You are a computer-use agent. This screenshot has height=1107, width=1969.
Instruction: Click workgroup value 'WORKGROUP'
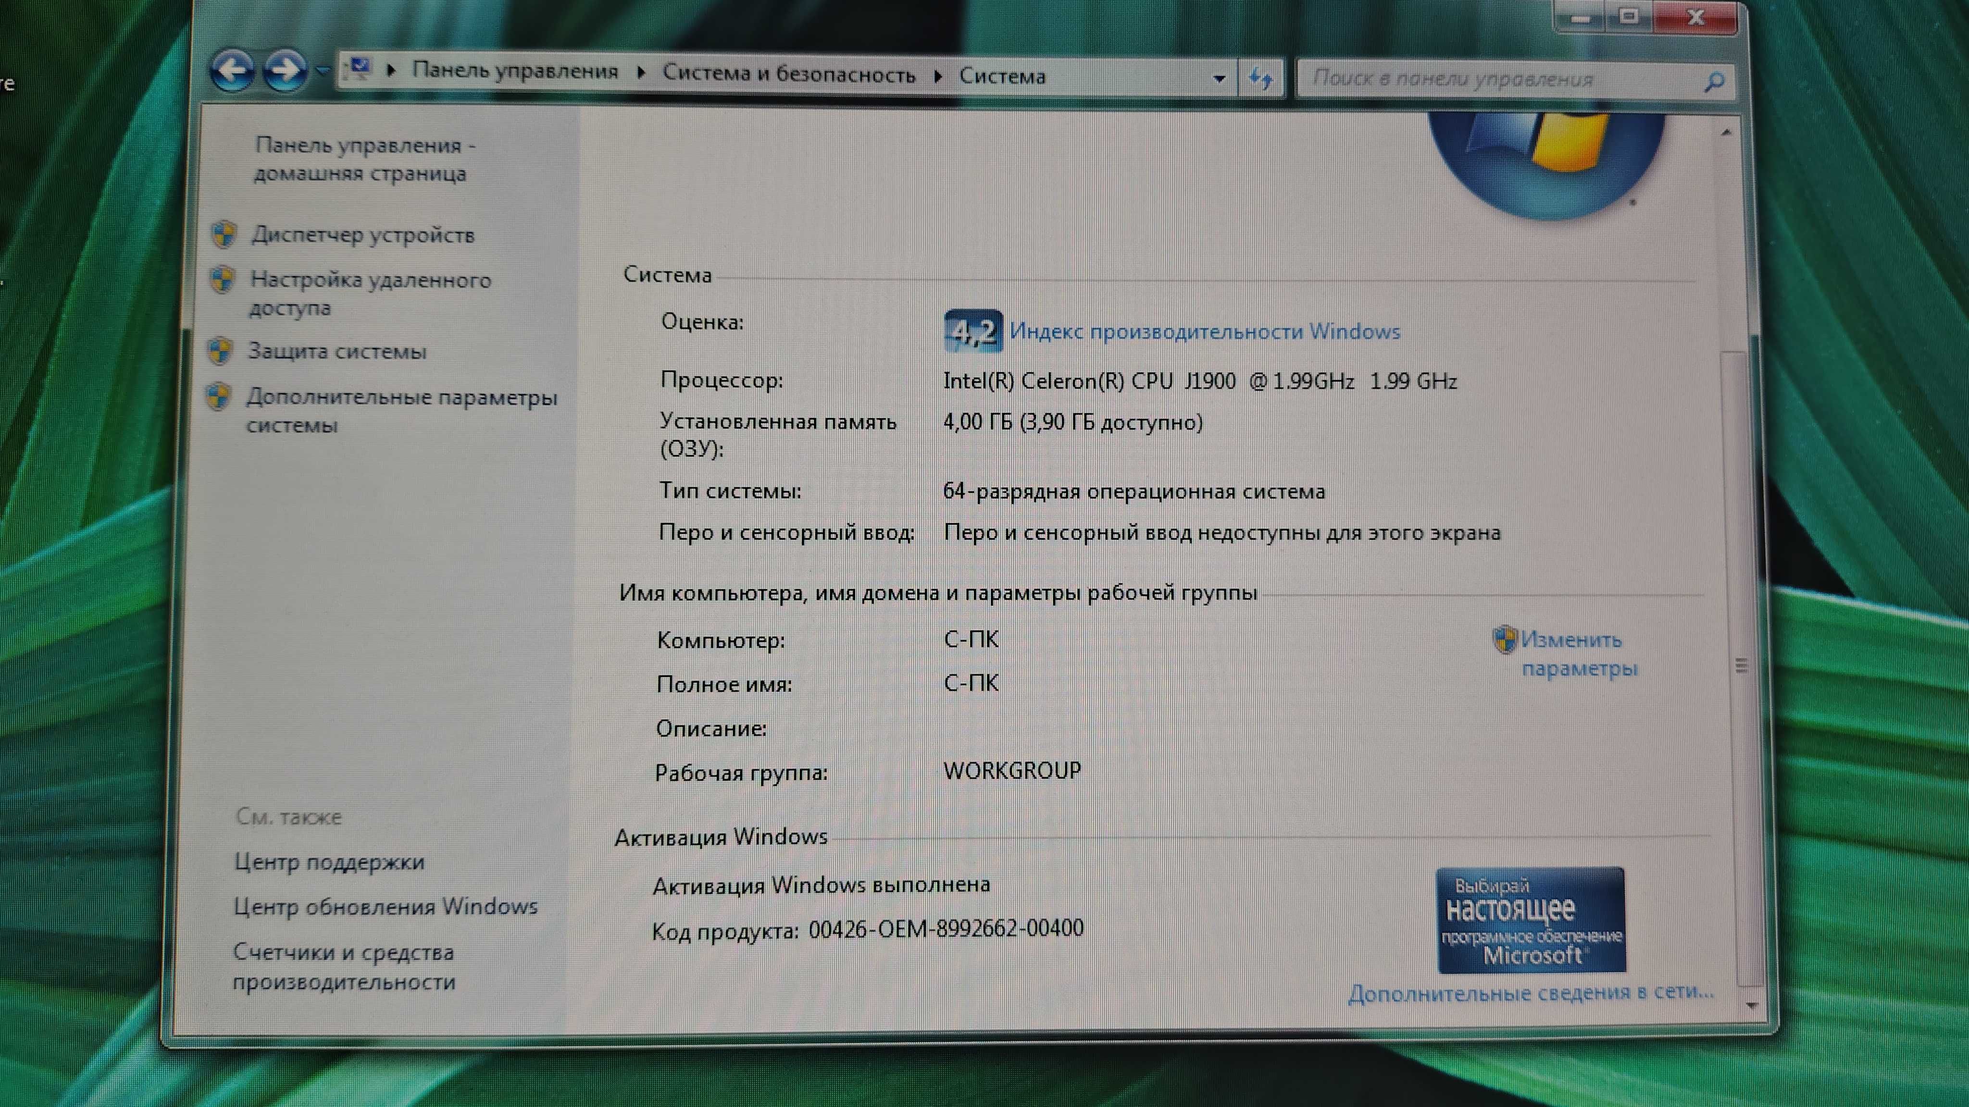(1012, 771)
